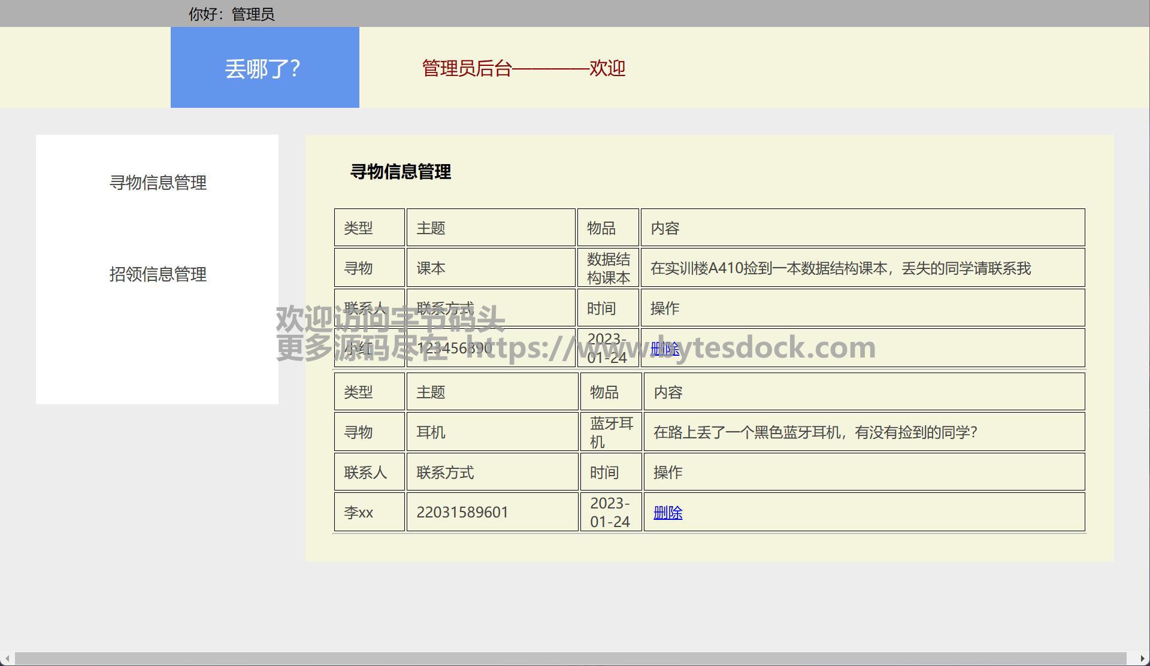Image resolution: width=1150 pixels, height=666 pixels.
Task: Click the content cell about 黑色蓝牙耳机
Action: click(x=815, y=432)
